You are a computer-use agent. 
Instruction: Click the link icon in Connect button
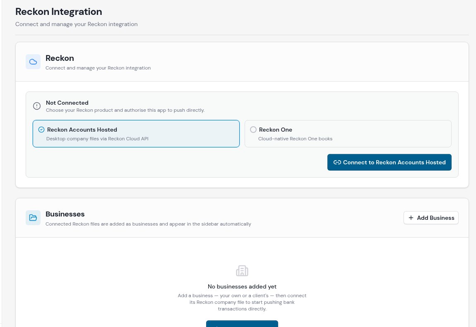tap(337, 162)
